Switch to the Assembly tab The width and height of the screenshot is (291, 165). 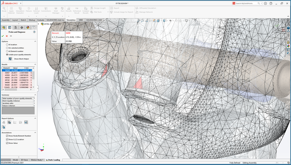(5, 20)
